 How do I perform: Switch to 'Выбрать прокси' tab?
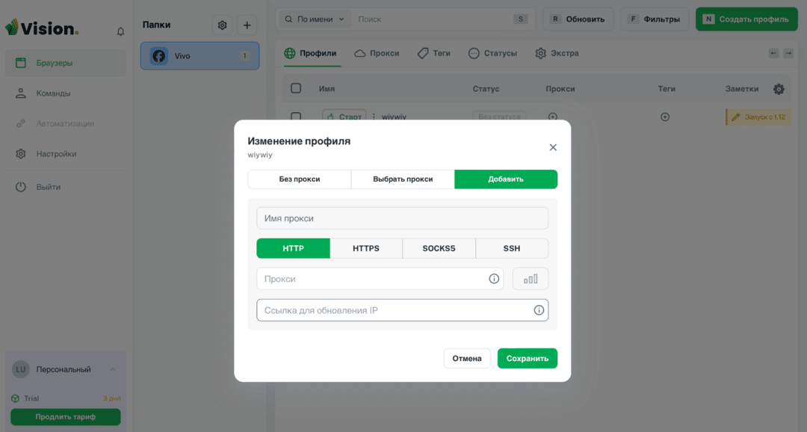click(403, 179)
